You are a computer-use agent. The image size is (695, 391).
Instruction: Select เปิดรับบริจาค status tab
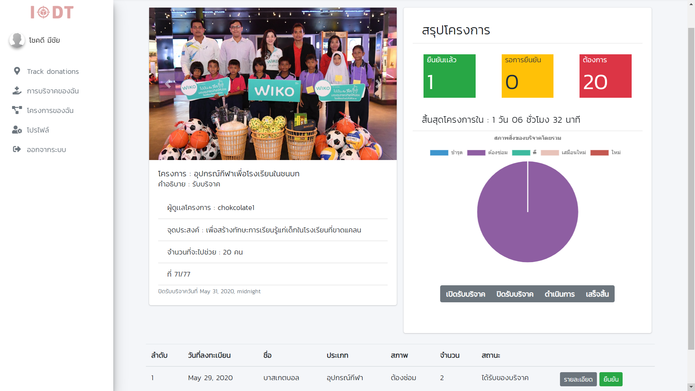[x=465, y=294]
